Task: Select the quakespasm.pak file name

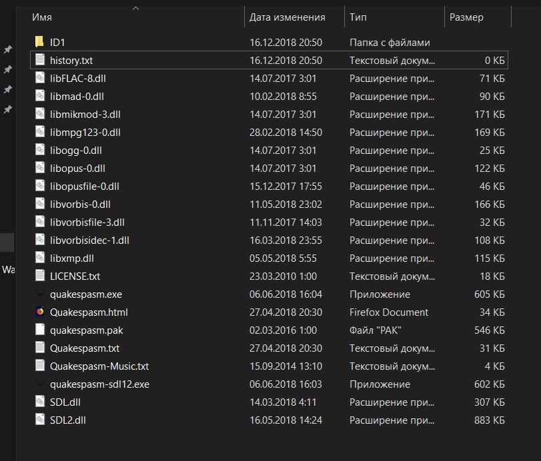Action: tap(86, 330)
